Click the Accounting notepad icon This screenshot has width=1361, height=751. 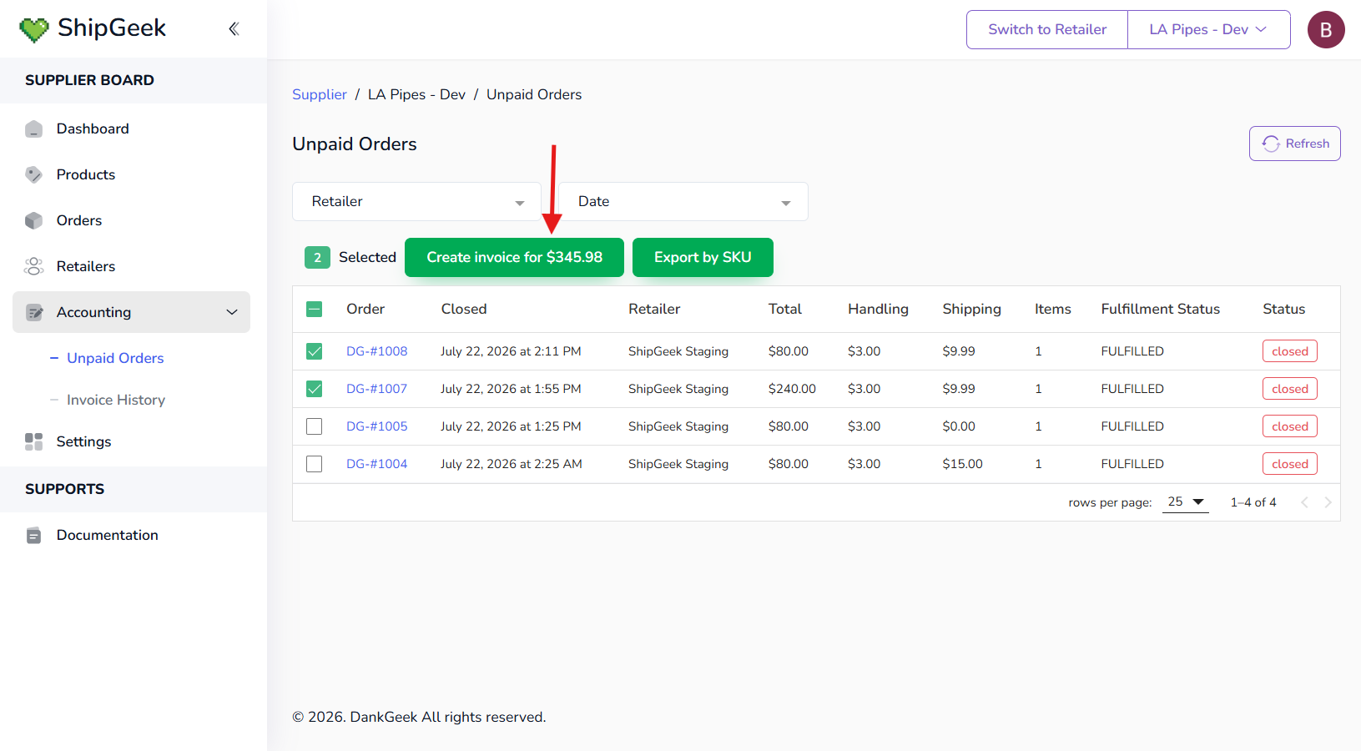pyautogui.click(x=33, y=312)
